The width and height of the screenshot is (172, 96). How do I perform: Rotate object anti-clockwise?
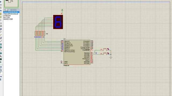1,70
